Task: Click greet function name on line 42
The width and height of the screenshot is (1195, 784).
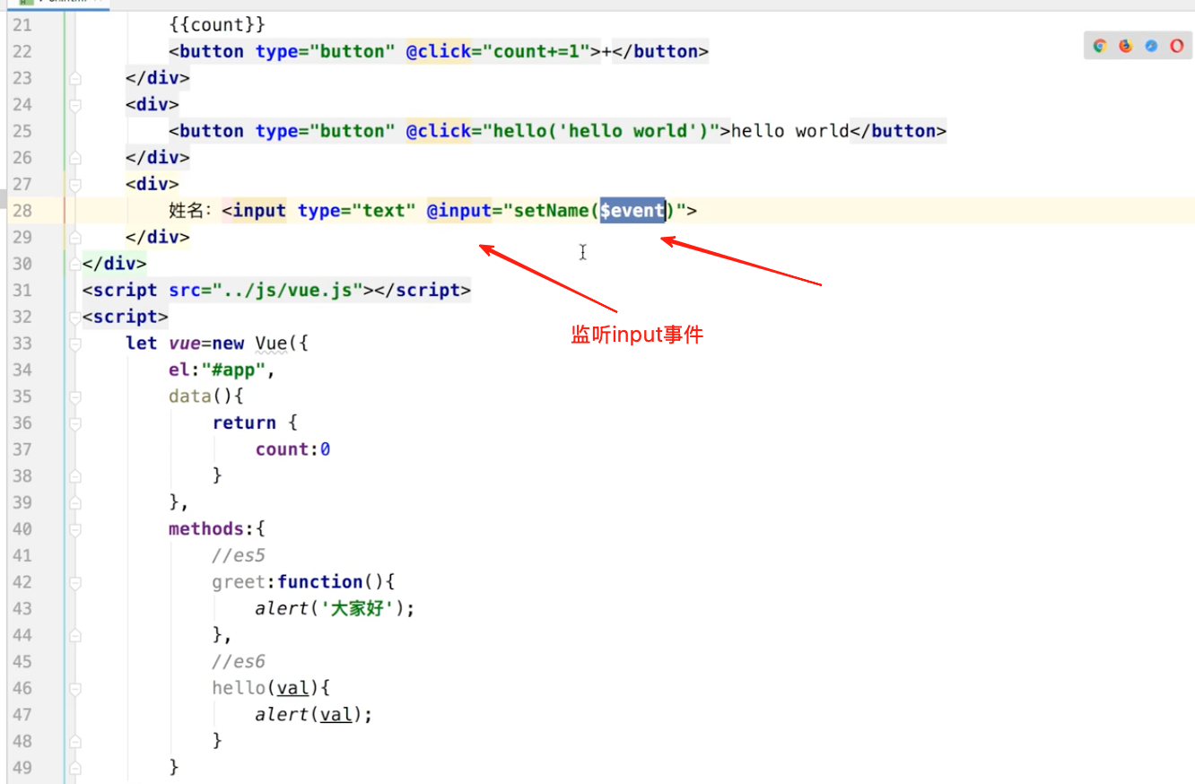Action: click(239, 582)
